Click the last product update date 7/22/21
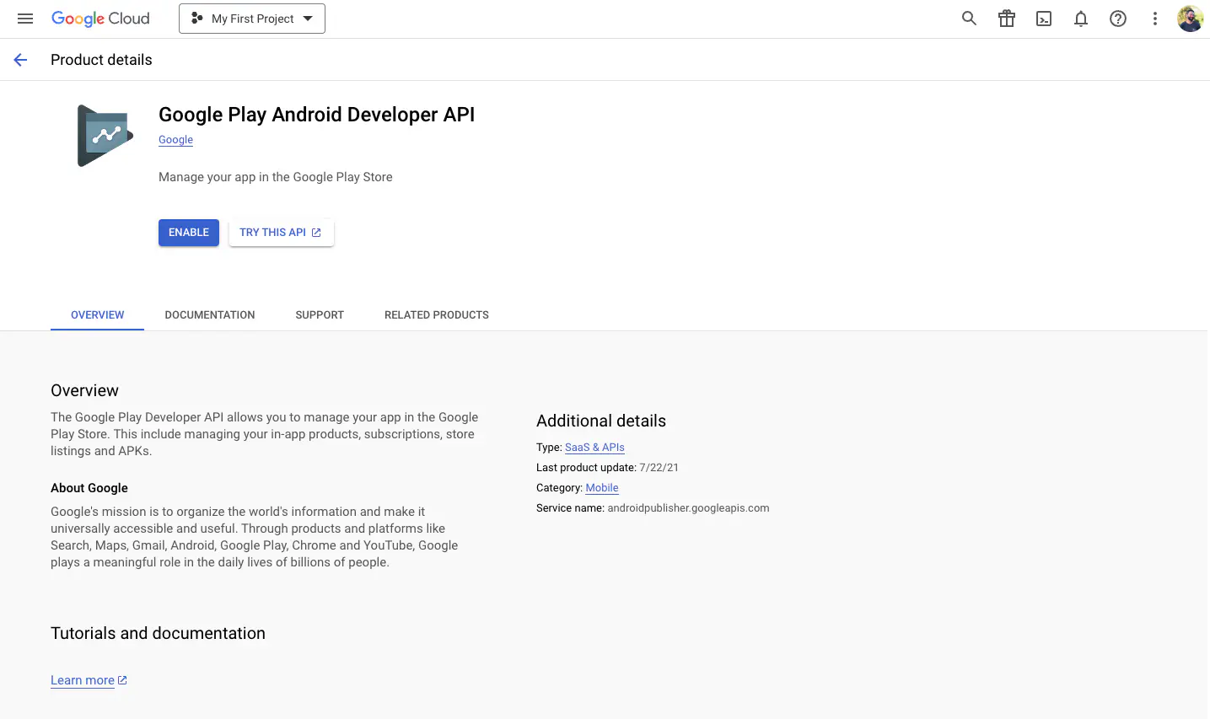 [659, 468]
